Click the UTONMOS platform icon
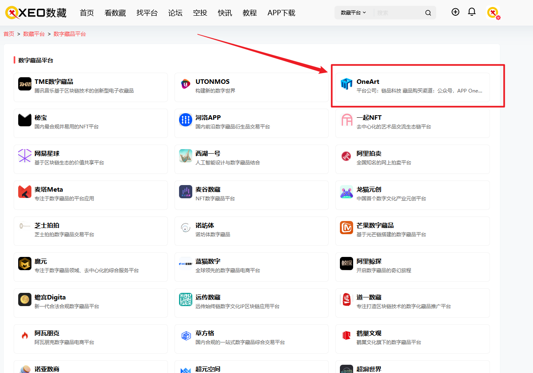The height and width of the screenshot is (373, 533). (186, 84)
